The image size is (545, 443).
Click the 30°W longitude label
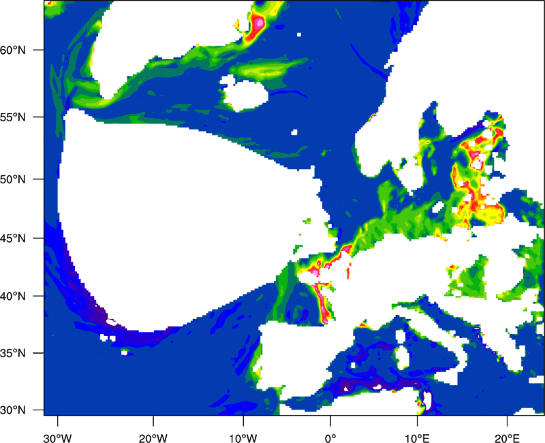58,438
